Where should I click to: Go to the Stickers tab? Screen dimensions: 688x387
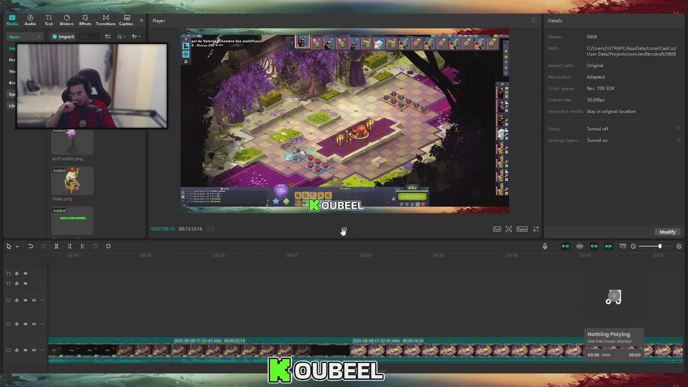pyautogui.click(x=67, y=20)
